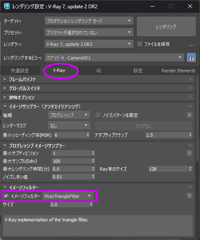Click the 最大サンプル(Sdiv) spinner arrows
This screenshot has width=200, height=240.
click(x=93, y=161)
